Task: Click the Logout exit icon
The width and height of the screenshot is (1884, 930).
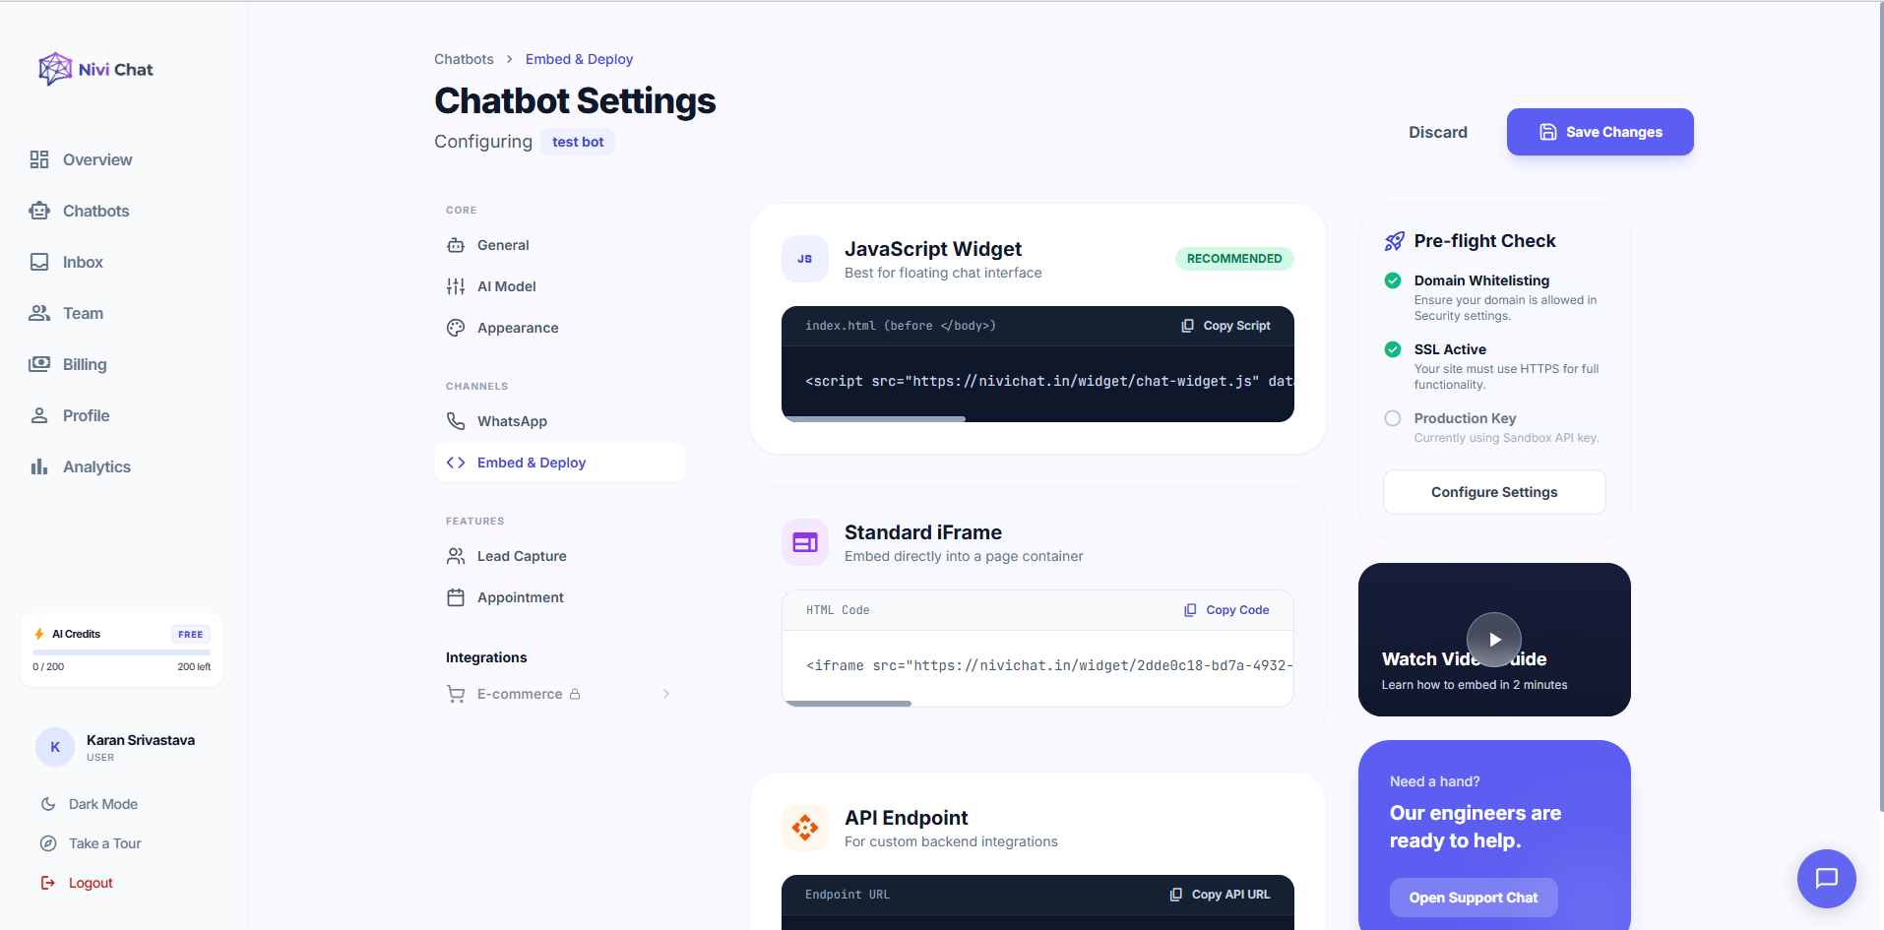Action: point(48,883)
